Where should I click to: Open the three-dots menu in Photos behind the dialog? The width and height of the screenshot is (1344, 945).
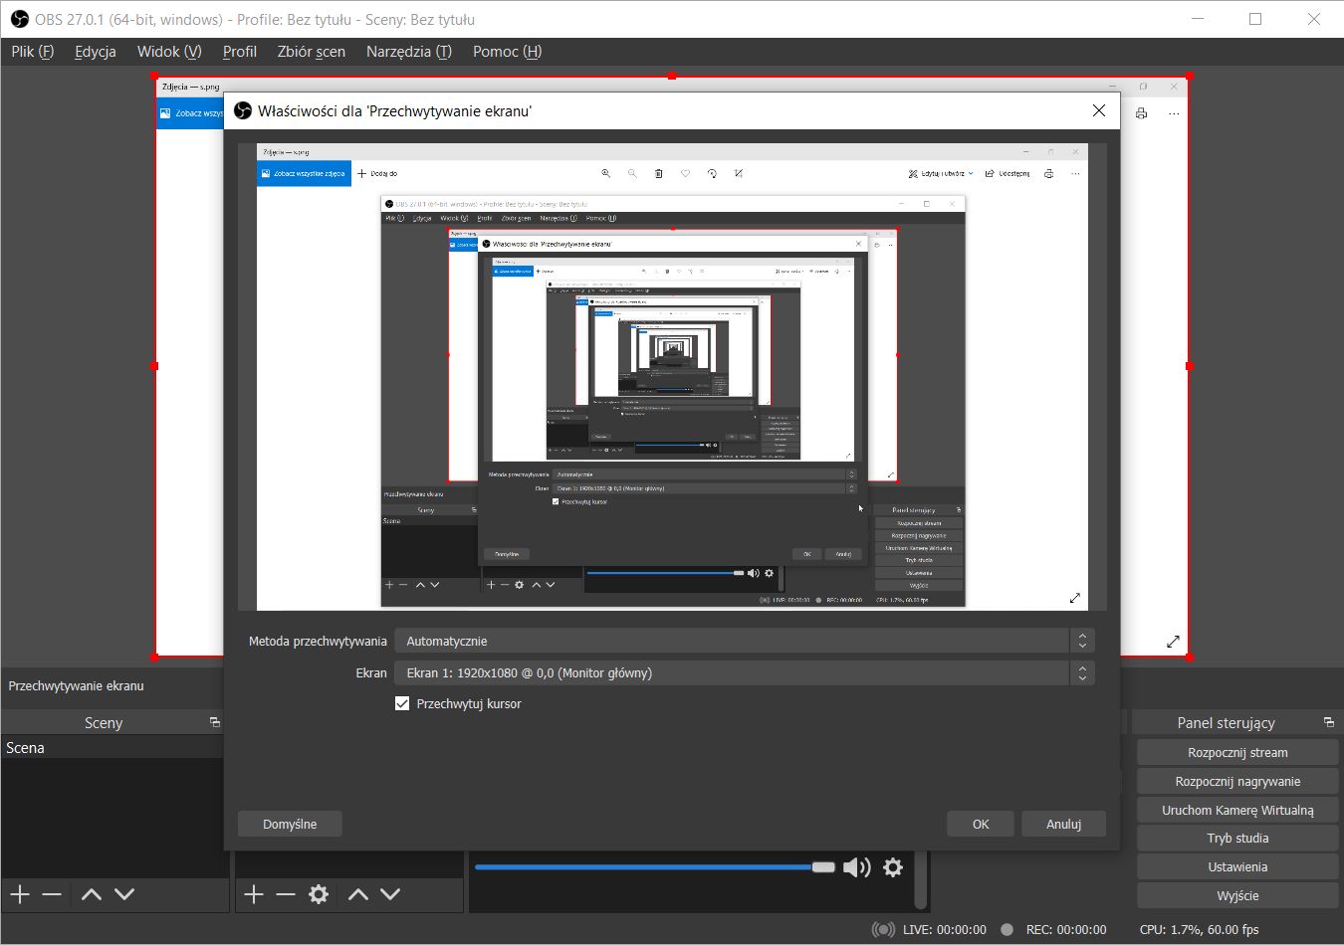click(1174, 113)
